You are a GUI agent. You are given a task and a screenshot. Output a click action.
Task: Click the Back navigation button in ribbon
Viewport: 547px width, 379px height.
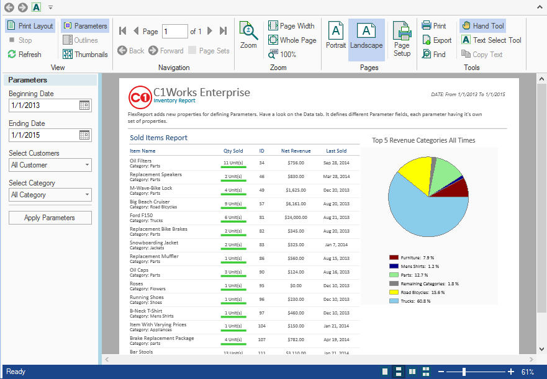[x=131, y=51]
